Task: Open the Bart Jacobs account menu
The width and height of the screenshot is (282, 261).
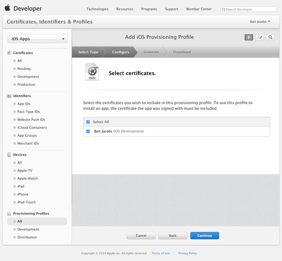Action: (260, 22)
